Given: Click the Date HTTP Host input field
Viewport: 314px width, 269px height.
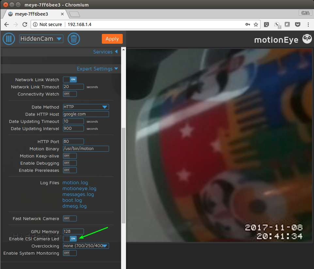Looking at the screenshot, I should (x=86, y=114).
